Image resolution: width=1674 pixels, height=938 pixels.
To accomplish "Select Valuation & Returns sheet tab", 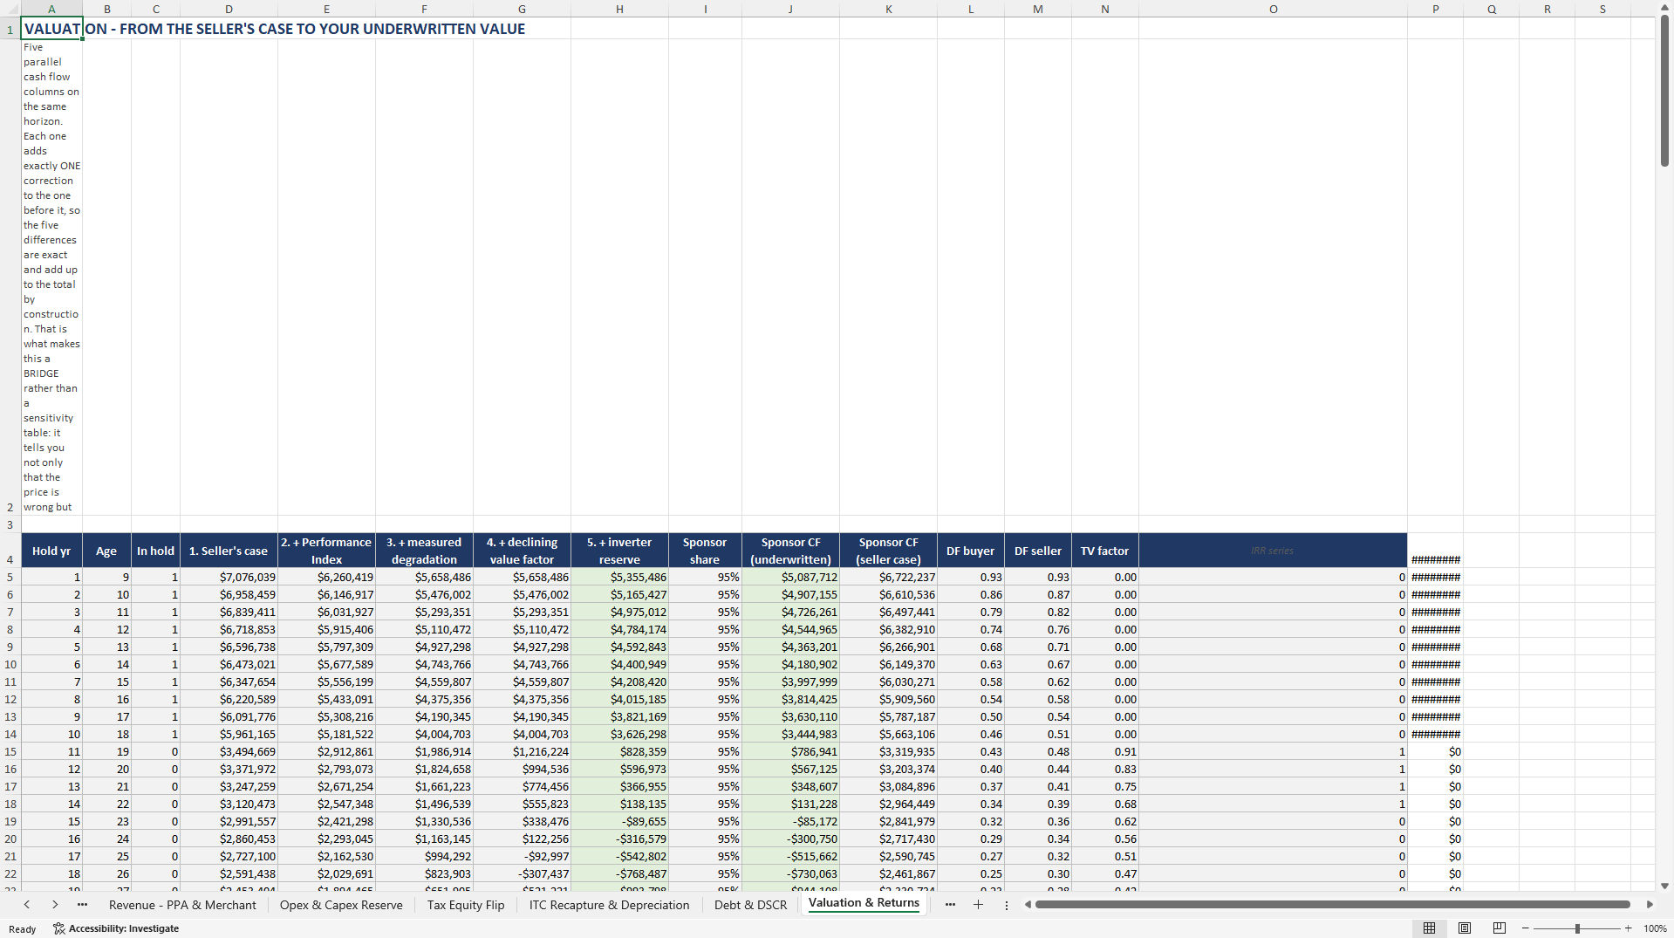I will click(864, 903).
